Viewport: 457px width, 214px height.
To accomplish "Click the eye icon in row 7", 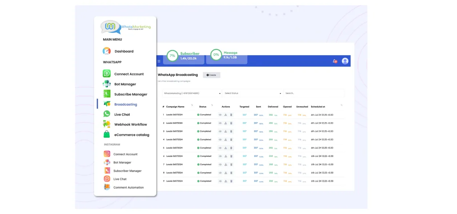I will [x=220, y=164].
